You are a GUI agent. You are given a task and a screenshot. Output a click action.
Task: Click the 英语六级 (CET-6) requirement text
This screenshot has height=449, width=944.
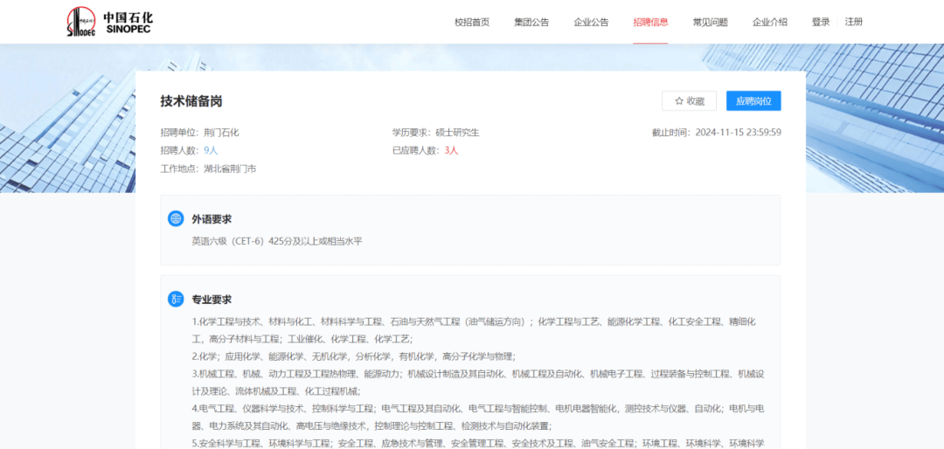[x=277, y=241]
